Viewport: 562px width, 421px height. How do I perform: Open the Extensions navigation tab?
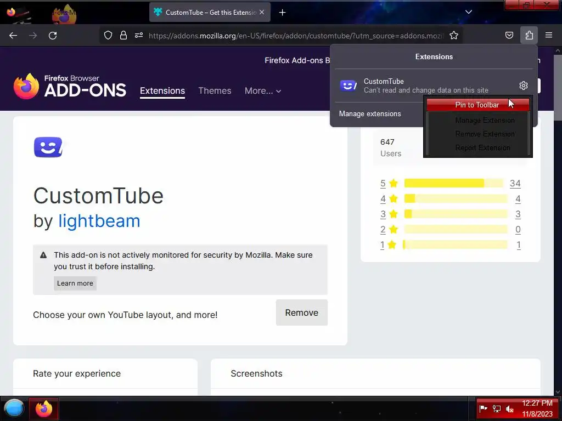tap(162, 90)
